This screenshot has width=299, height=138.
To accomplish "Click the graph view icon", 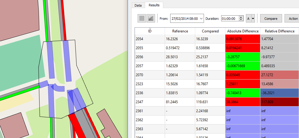I will [x=151, y=18].
